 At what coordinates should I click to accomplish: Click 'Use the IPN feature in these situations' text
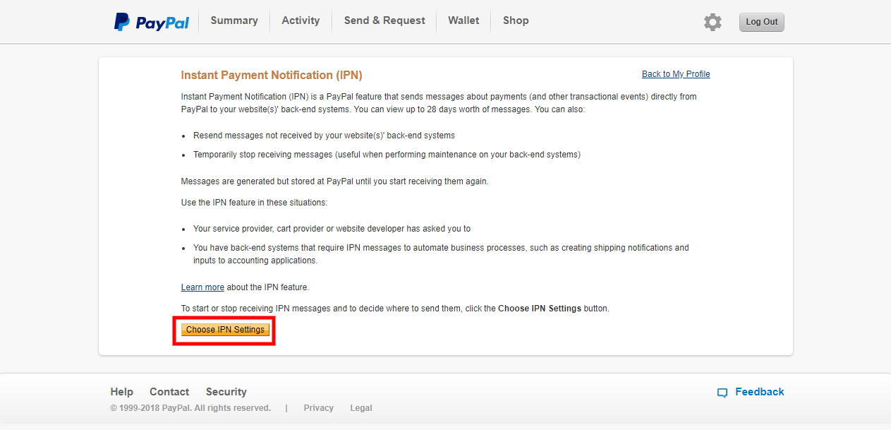pos(255,203)
